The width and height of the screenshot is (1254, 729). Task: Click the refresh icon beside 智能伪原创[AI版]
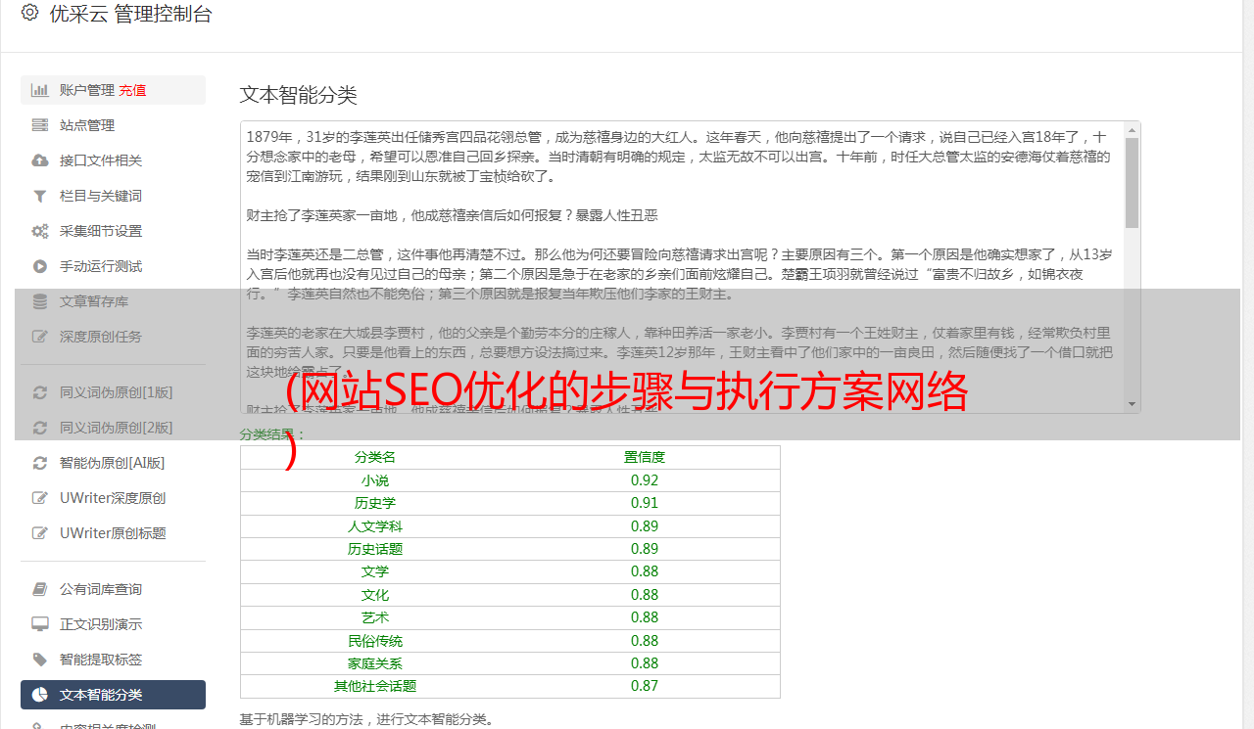(40, 463)
